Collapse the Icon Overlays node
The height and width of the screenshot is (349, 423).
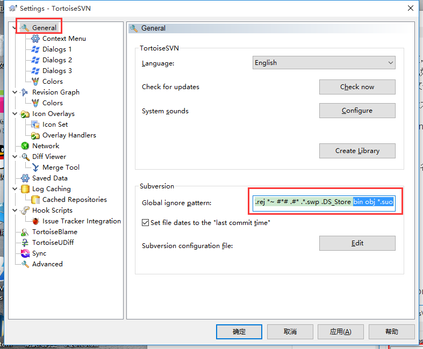[15, 114]
